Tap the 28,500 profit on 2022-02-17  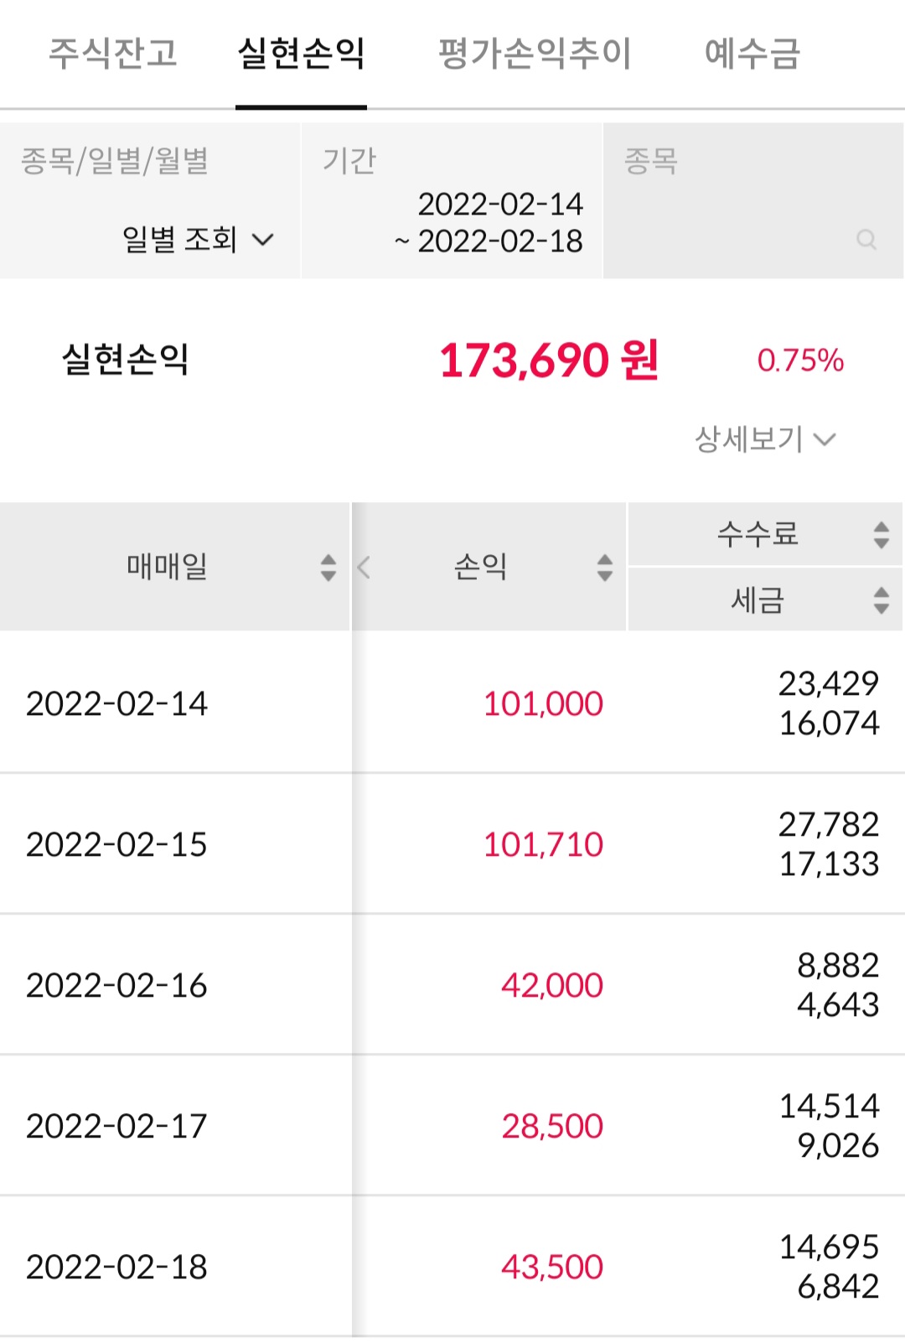point(551,1126)
